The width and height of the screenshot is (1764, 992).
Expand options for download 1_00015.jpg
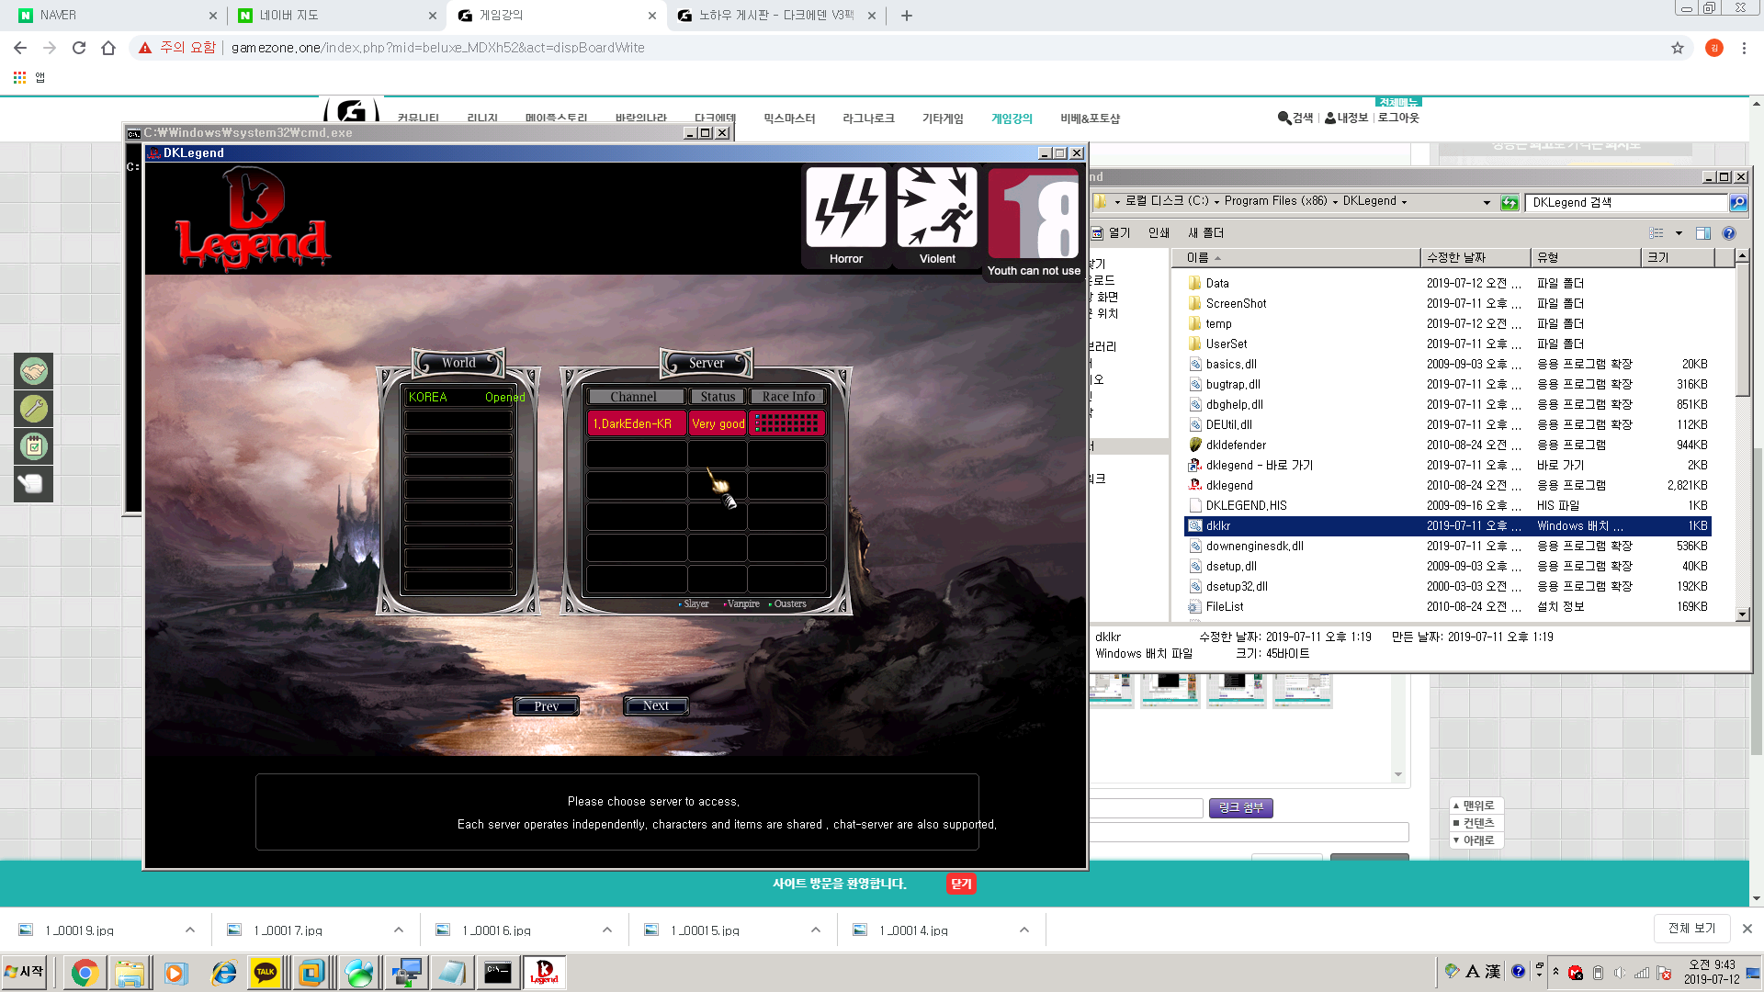coord(816,930)
